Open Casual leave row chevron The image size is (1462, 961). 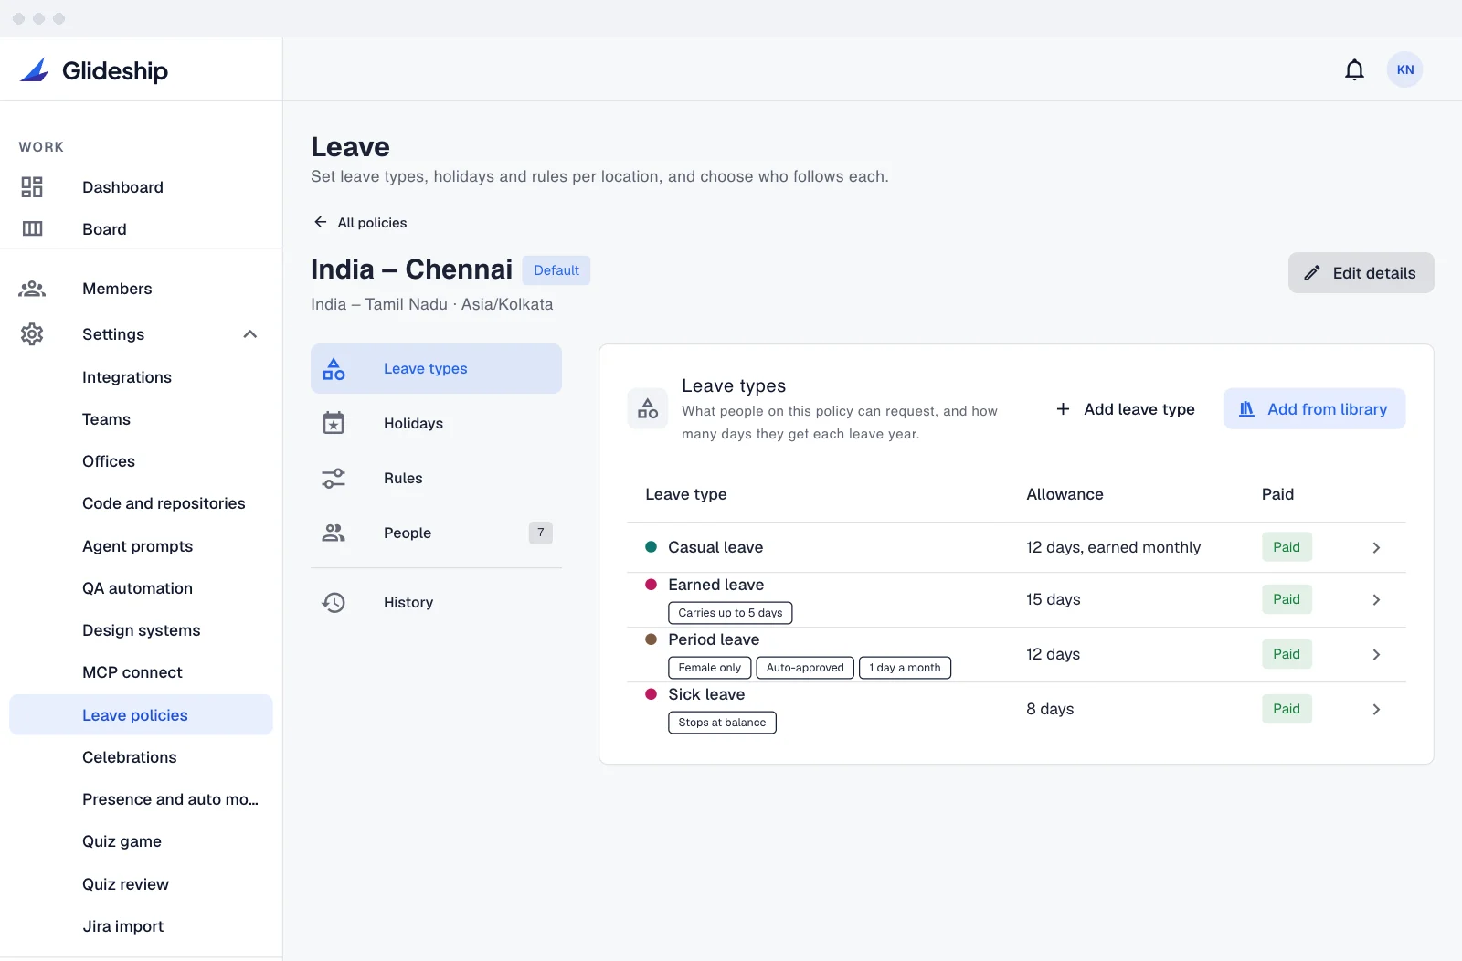[1376, 547]
